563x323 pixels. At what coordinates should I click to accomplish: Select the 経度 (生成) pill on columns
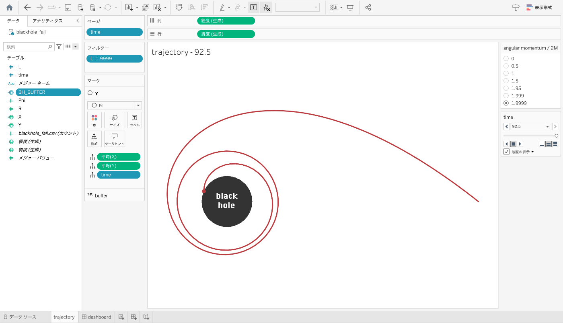tap(226, 21)
